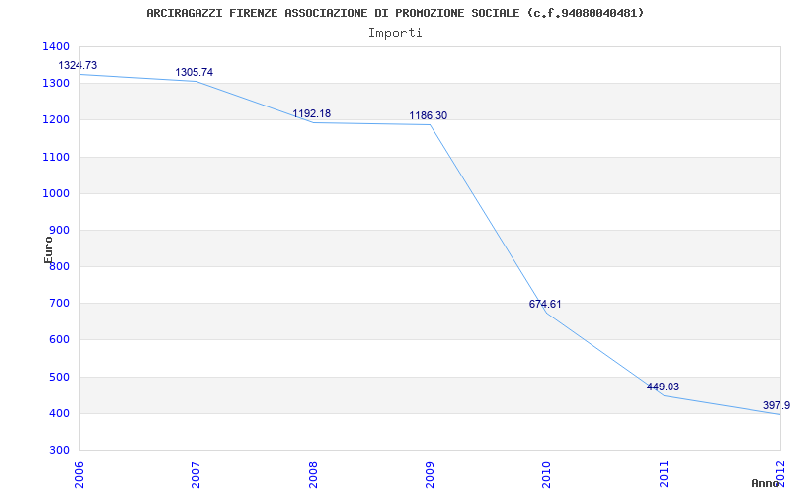Click the 1100 y-axis value

pyautogui.click(x=56, y=157)
